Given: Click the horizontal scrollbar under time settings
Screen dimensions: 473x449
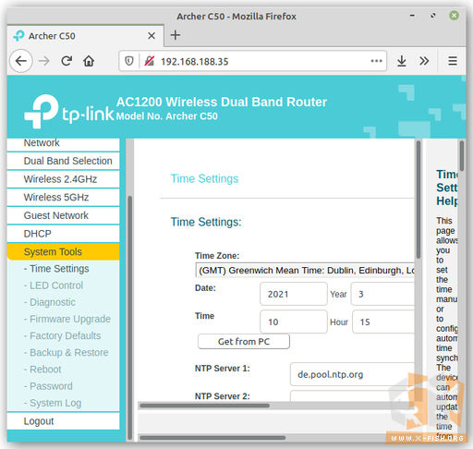Looking at the screenshot, I should [x=204, y=406].
